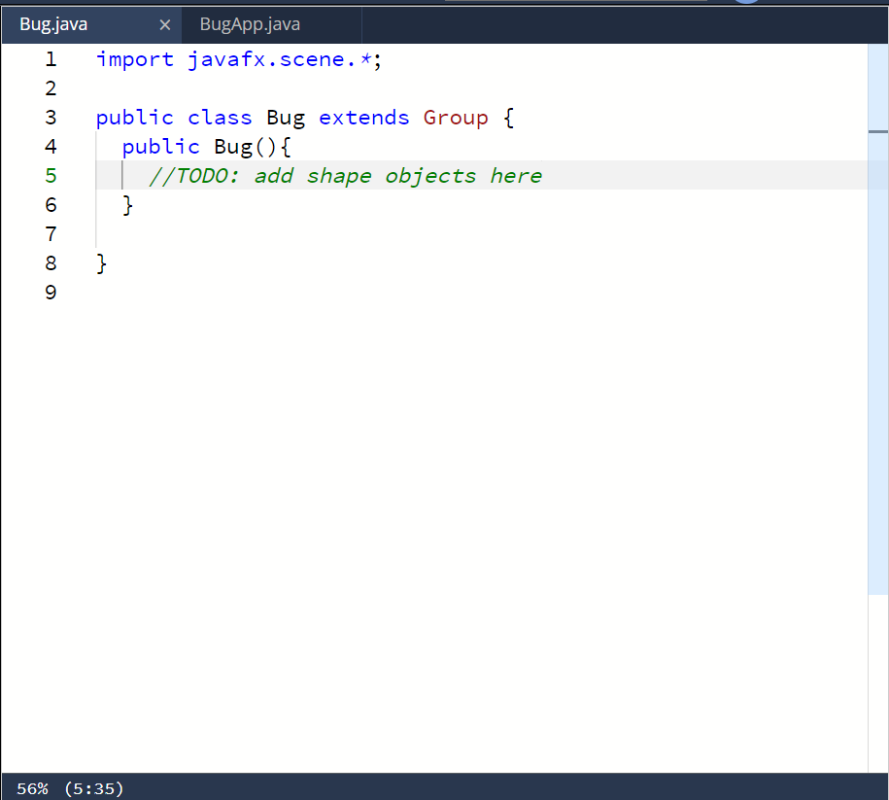Click the public keyword on line 4
889x800 pixels.
159,147
